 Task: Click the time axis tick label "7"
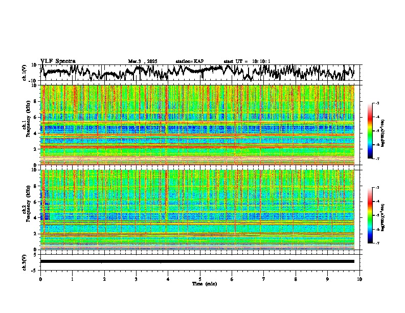point(264,279)
